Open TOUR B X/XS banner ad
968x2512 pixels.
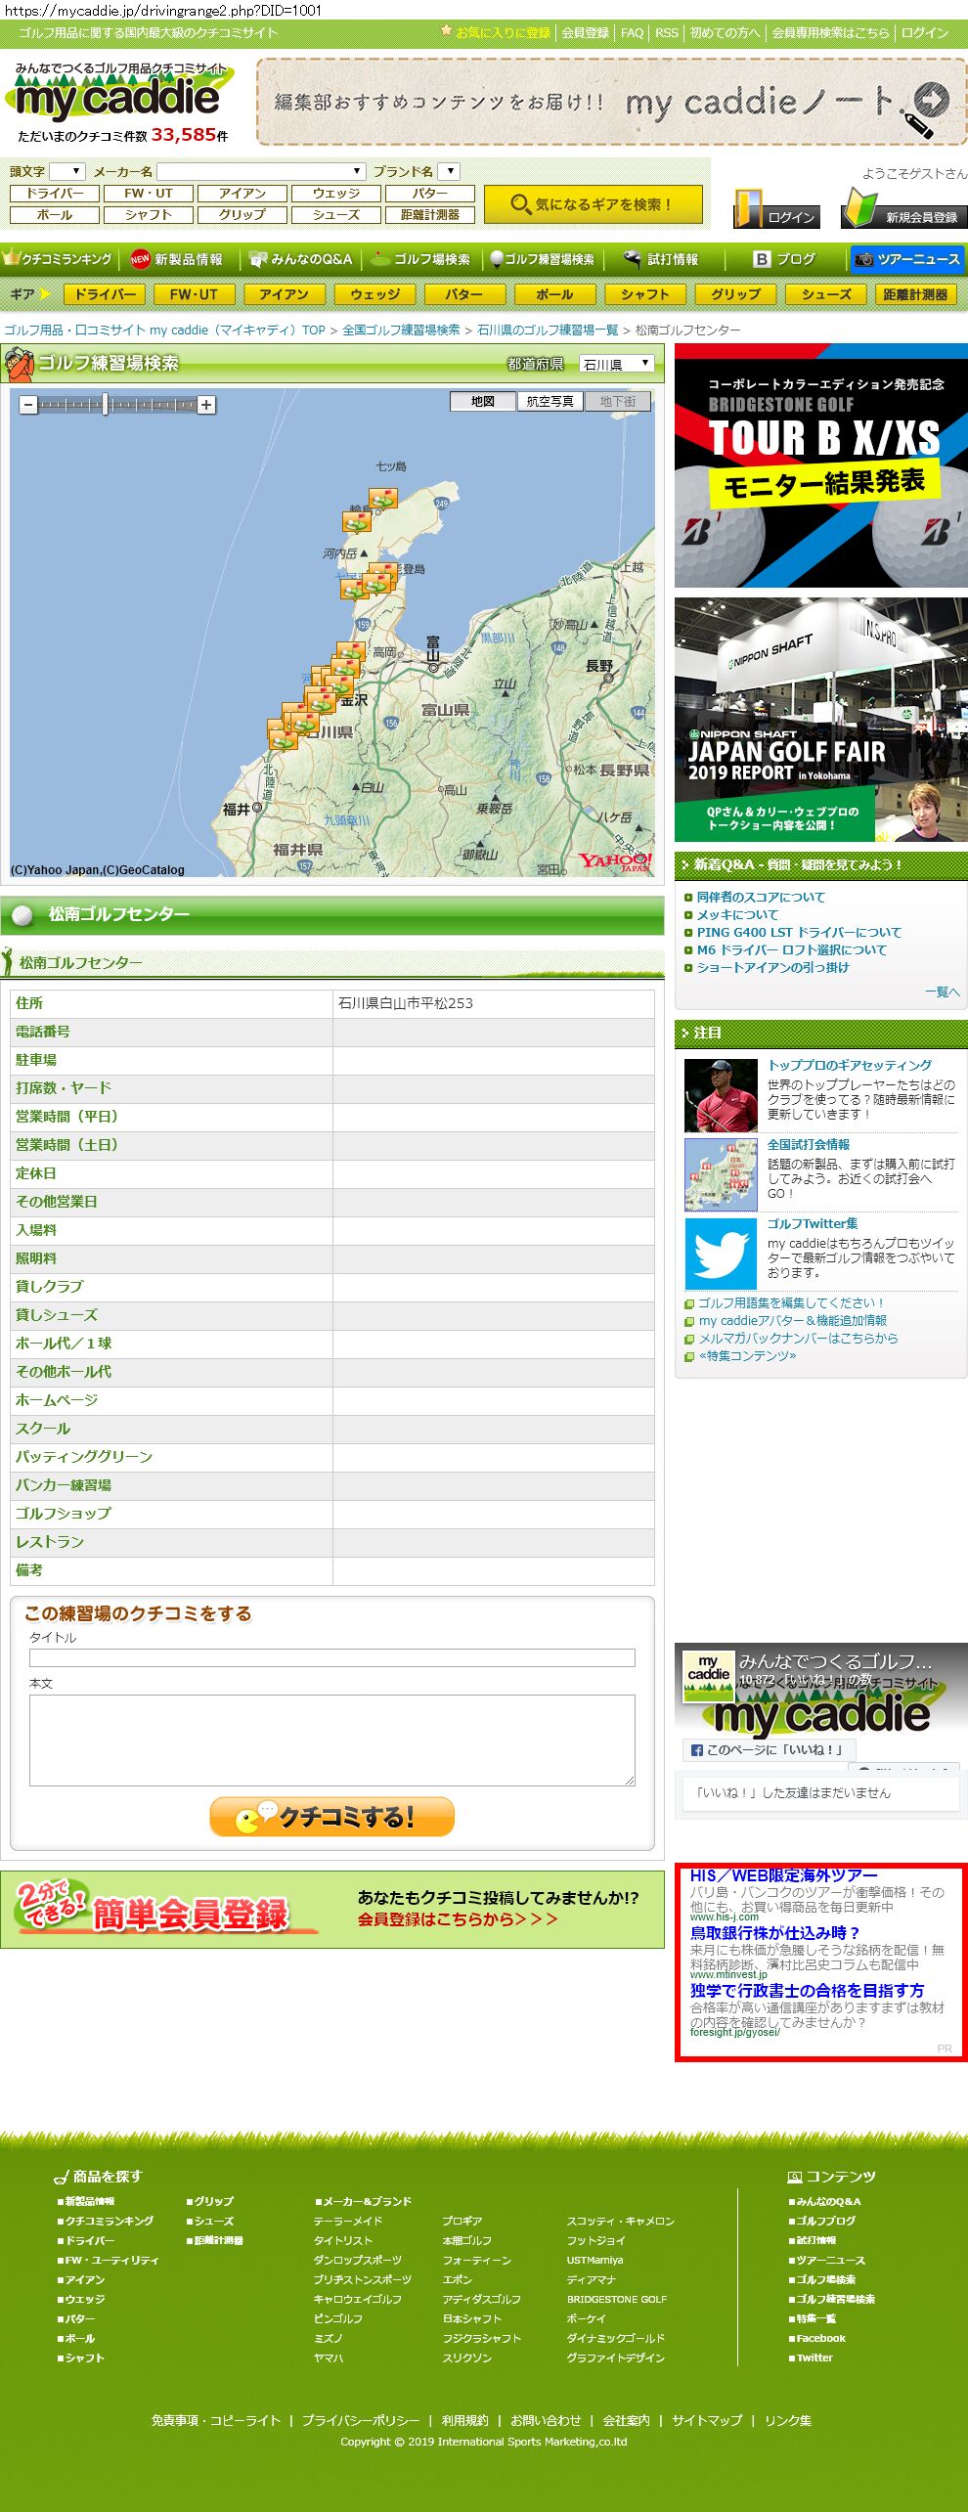coord(821,465)
